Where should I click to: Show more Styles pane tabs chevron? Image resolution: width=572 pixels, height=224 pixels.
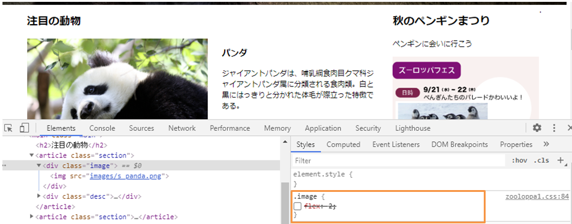pos(546,144)
